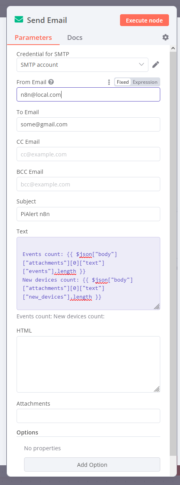The image size is (180, 485).
Task: Switch From Email to Fixed mode
Action: [123, 82]
